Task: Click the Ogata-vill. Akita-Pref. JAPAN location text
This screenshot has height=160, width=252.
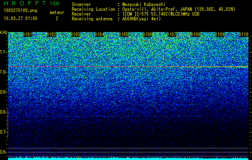Action: coord(179,9)
